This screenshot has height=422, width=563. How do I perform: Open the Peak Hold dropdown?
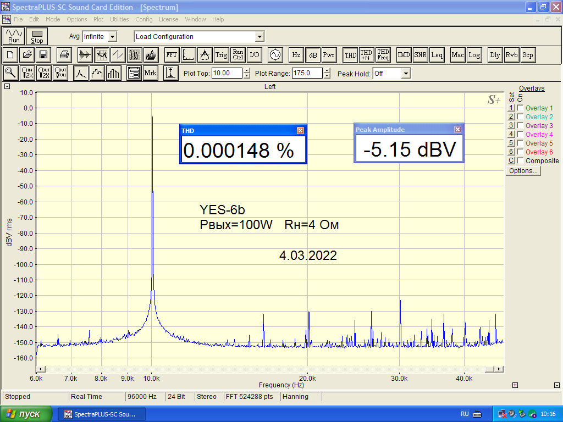pyautogui.click(x=406, y=74)
